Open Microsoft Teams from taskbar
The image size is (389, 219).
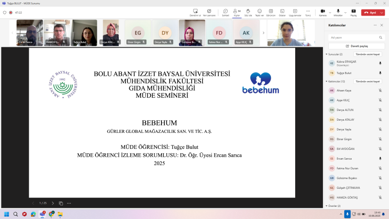pyautogui.click(x=42, y=214)
